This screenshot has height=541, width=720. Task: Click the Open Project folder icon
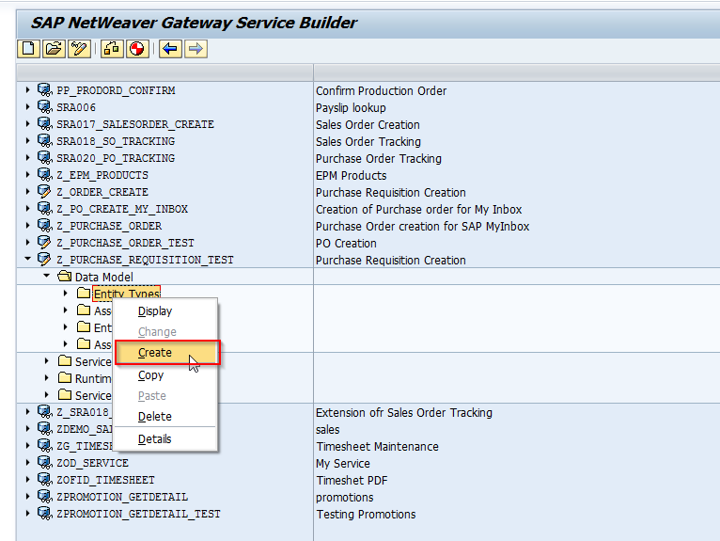[x=54, y=49]
